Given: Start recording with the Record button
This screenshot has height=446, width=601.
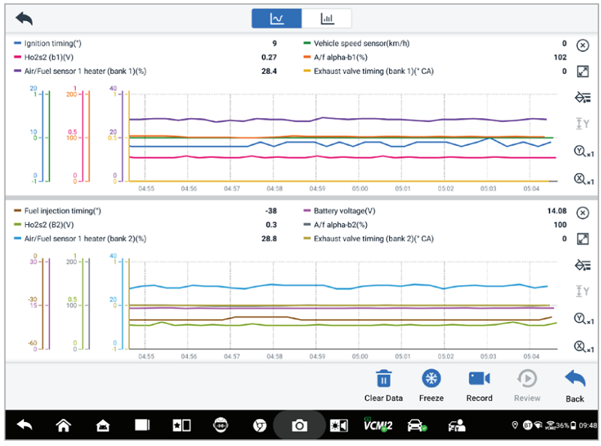Looking at the screenshot, I should 479,384.
